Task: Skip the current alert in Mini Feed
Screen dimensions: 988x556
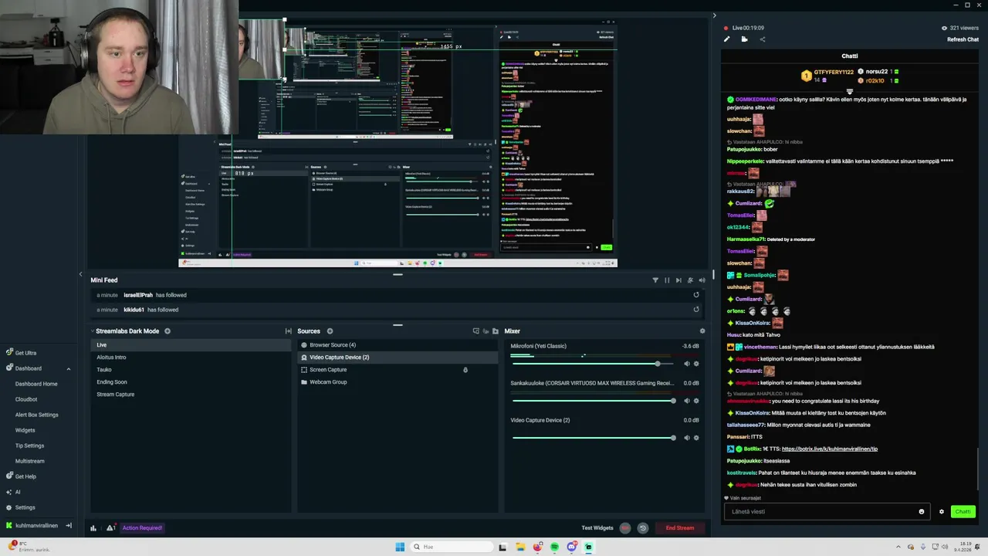Action: [678, 280]
